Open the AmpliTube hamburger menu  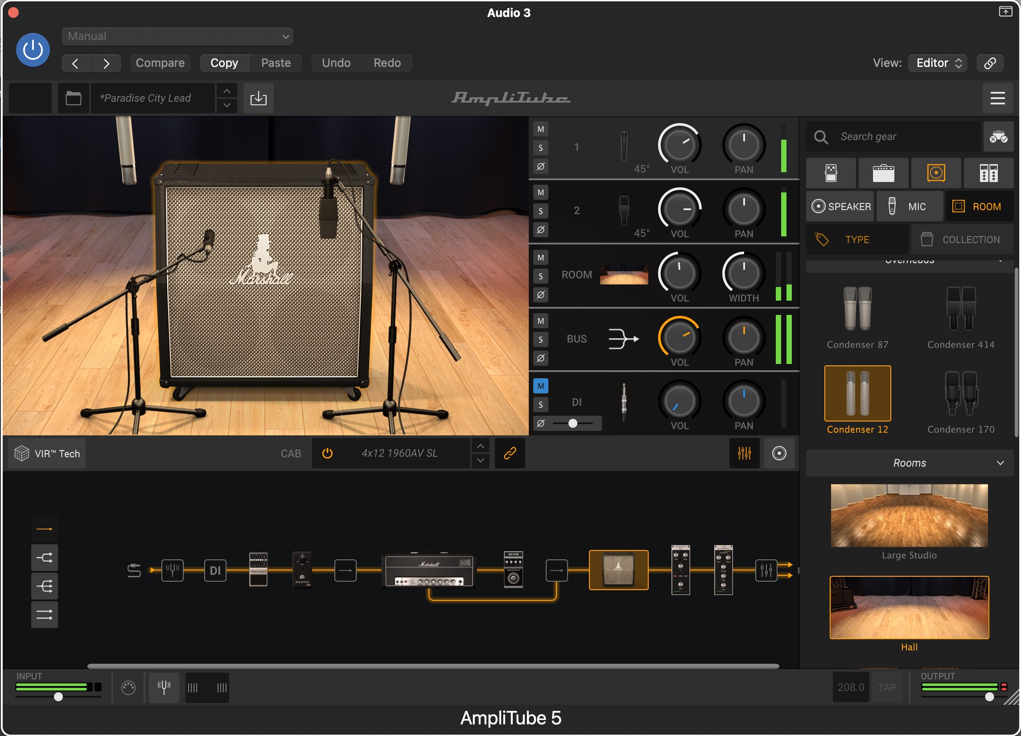coord(997,98)
